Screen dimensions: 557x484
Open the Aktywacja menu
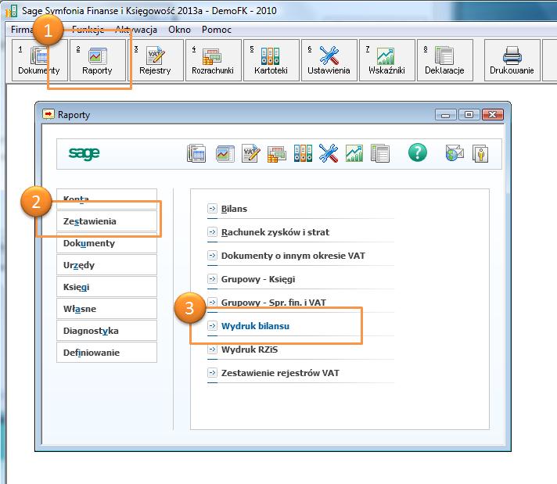point(136,30)
